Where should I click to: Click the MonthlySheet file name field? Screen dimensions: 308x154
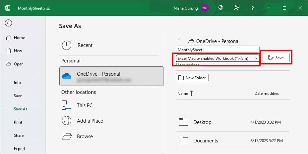tap(217, 50)
